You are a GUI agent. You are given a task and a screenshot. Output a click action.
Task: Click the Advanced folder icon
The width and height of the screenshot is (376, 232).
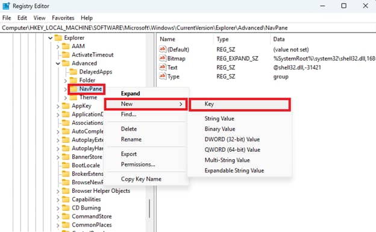[x=66, y=63]
